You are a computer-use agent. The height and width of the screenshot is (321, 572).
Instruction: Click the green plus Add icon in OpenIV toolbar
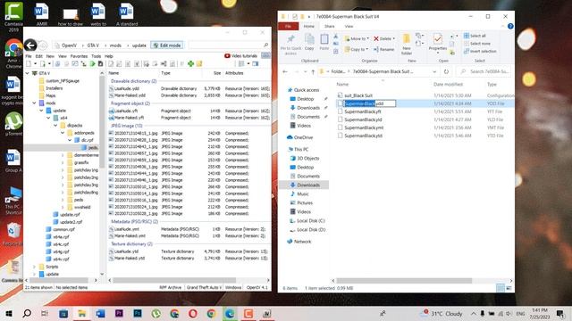(x=190, y=63)
